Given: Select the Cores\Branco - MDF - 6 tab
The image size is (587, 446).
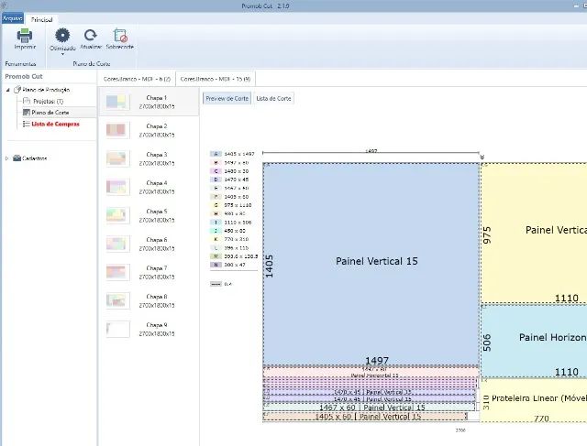Looking at the screenshot, I should (137, 79).
